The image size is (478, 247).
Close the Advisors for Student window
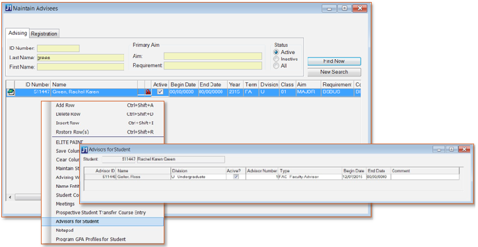click(x=464, y=149)
